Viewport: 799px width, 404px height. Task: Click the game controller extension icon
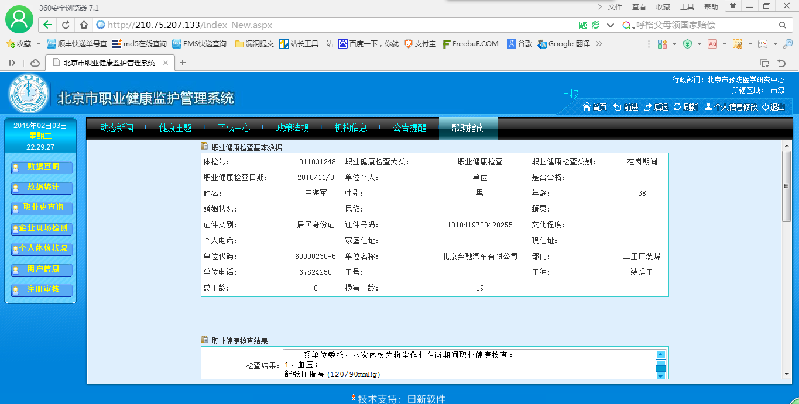click(x=763, y=44)
